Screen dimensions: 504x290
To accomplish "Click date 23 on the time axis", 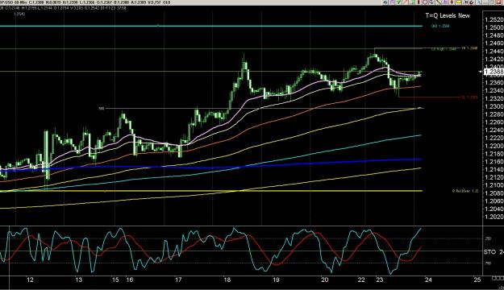I will tap(380, 280).
